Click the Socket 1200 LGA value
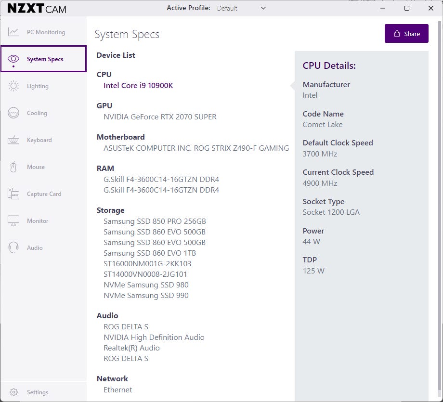Viewport: 443px width, 402px height. [x=331, y=212]
